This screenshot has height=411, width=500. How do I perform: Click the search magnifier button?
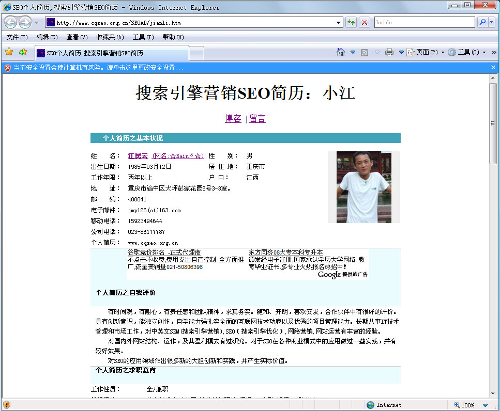[x=481, y=23]
